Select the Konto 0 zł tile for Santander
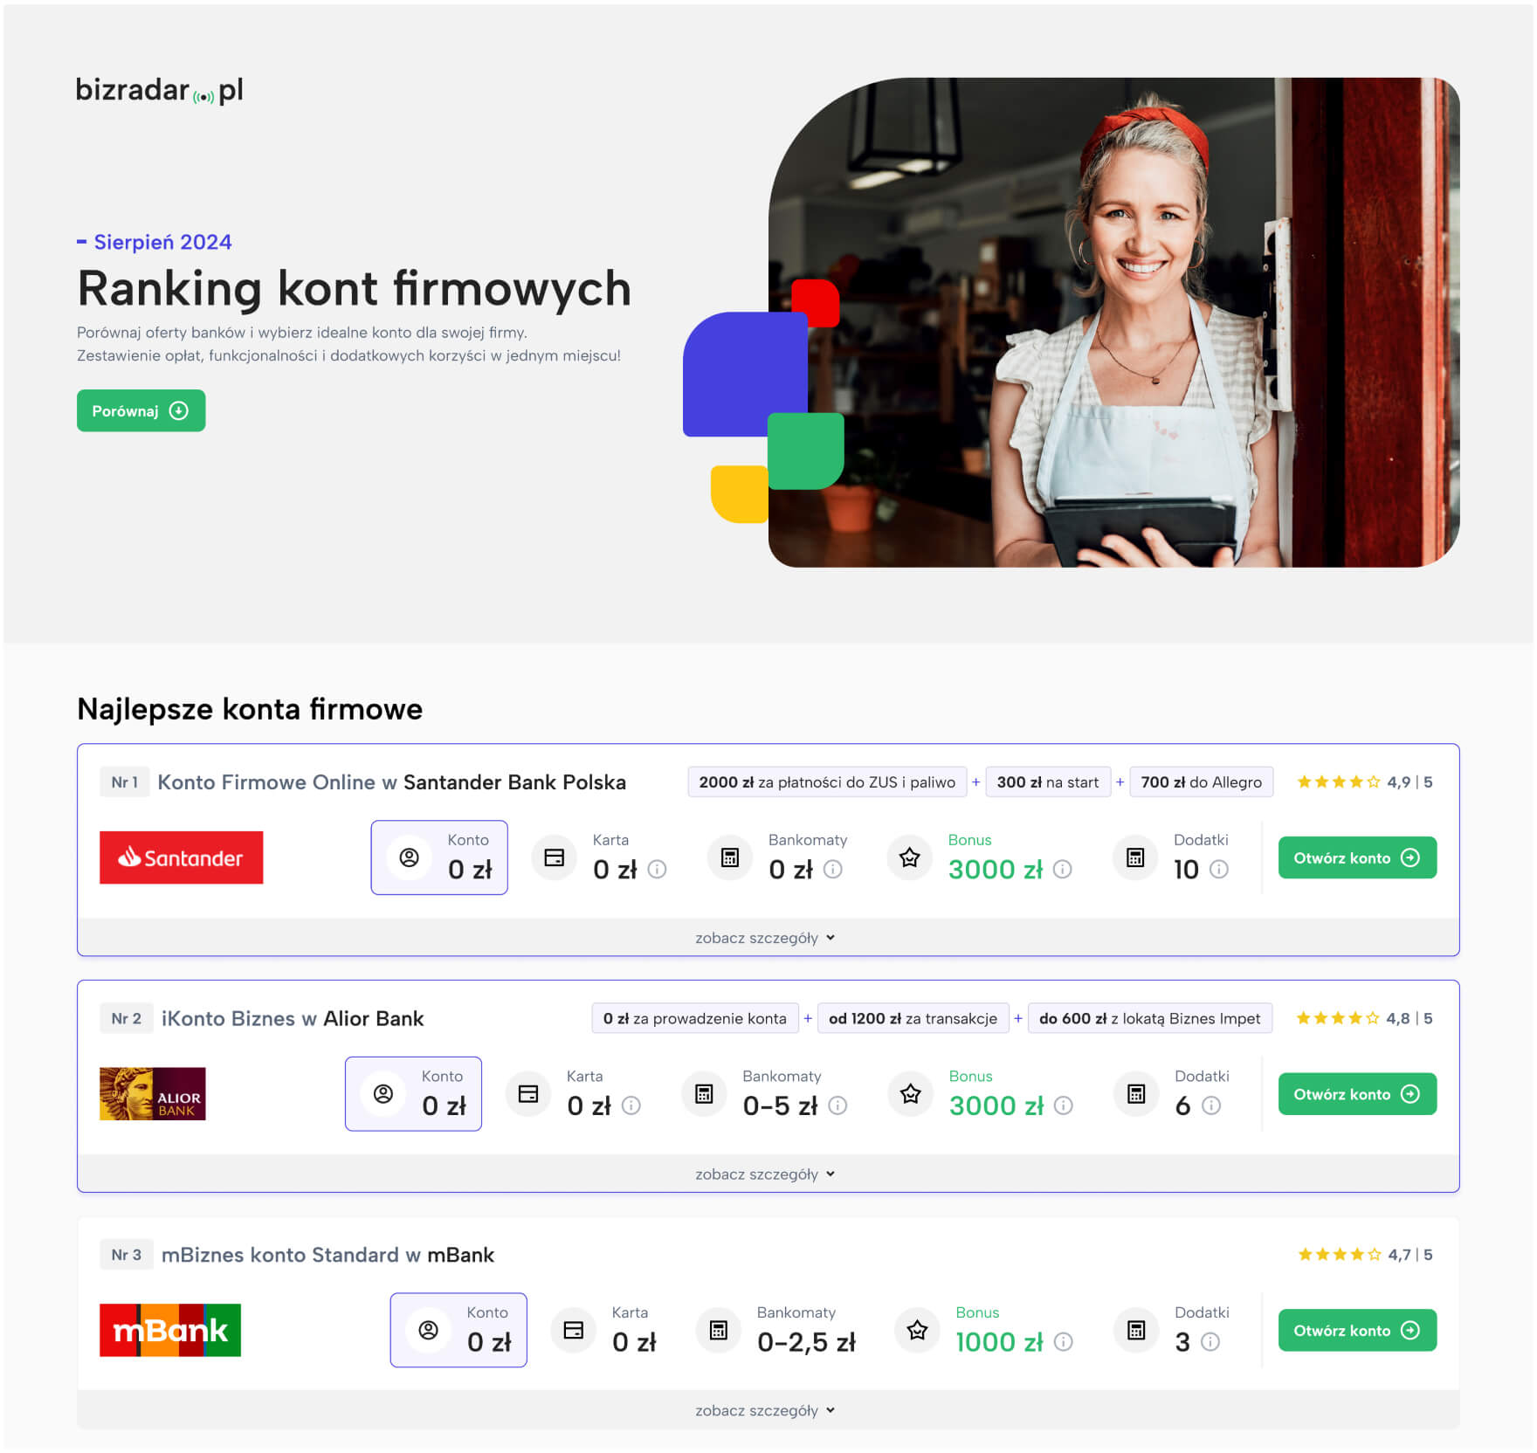This screenshot has height=1453, width=1537. 439,857
